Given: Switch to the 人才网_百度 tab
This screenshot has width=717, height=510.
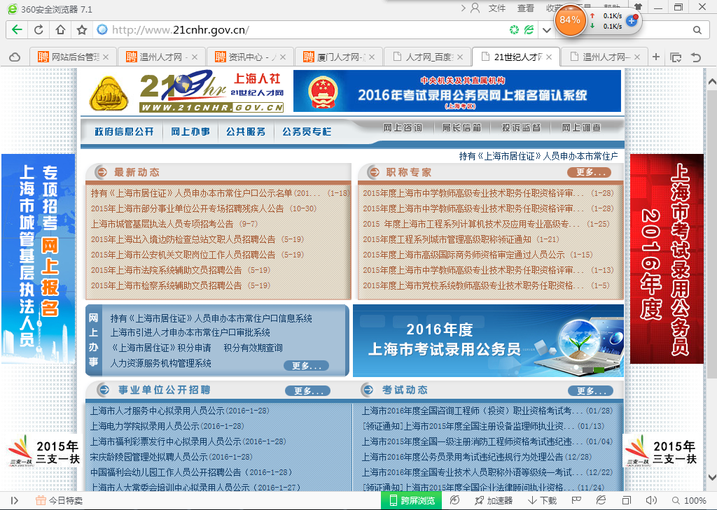Looking at the screenshot, I should point(426,57).
